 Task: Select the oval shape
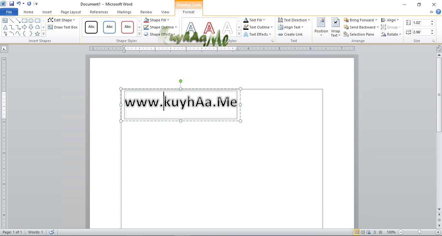pyautogui.click(x=31, y=21)
